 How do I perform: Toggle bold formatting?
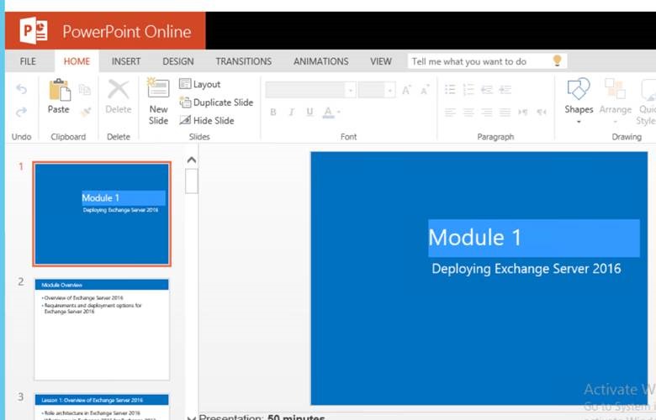click(x=273, y=112)
